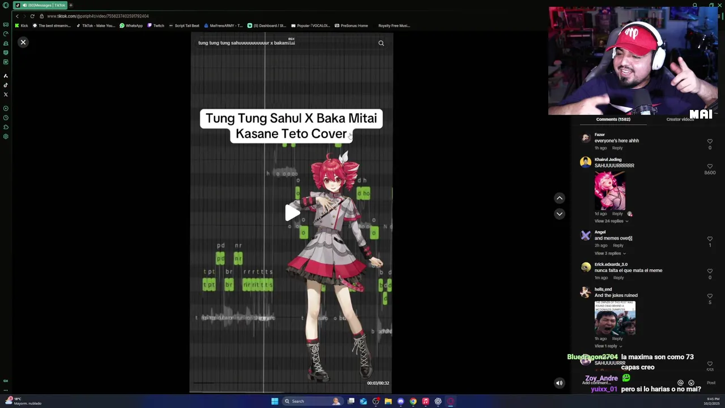The image size is (725, 408).
Task: Click the video title 'Tung Tung Sahul X Baka Mitai'
Action: click(291, 118)
